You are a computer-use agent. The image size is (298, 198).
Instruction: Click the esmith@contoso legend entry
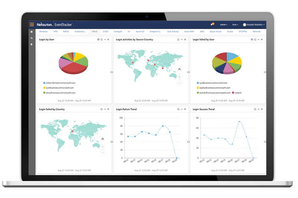(x=213, y=92)
